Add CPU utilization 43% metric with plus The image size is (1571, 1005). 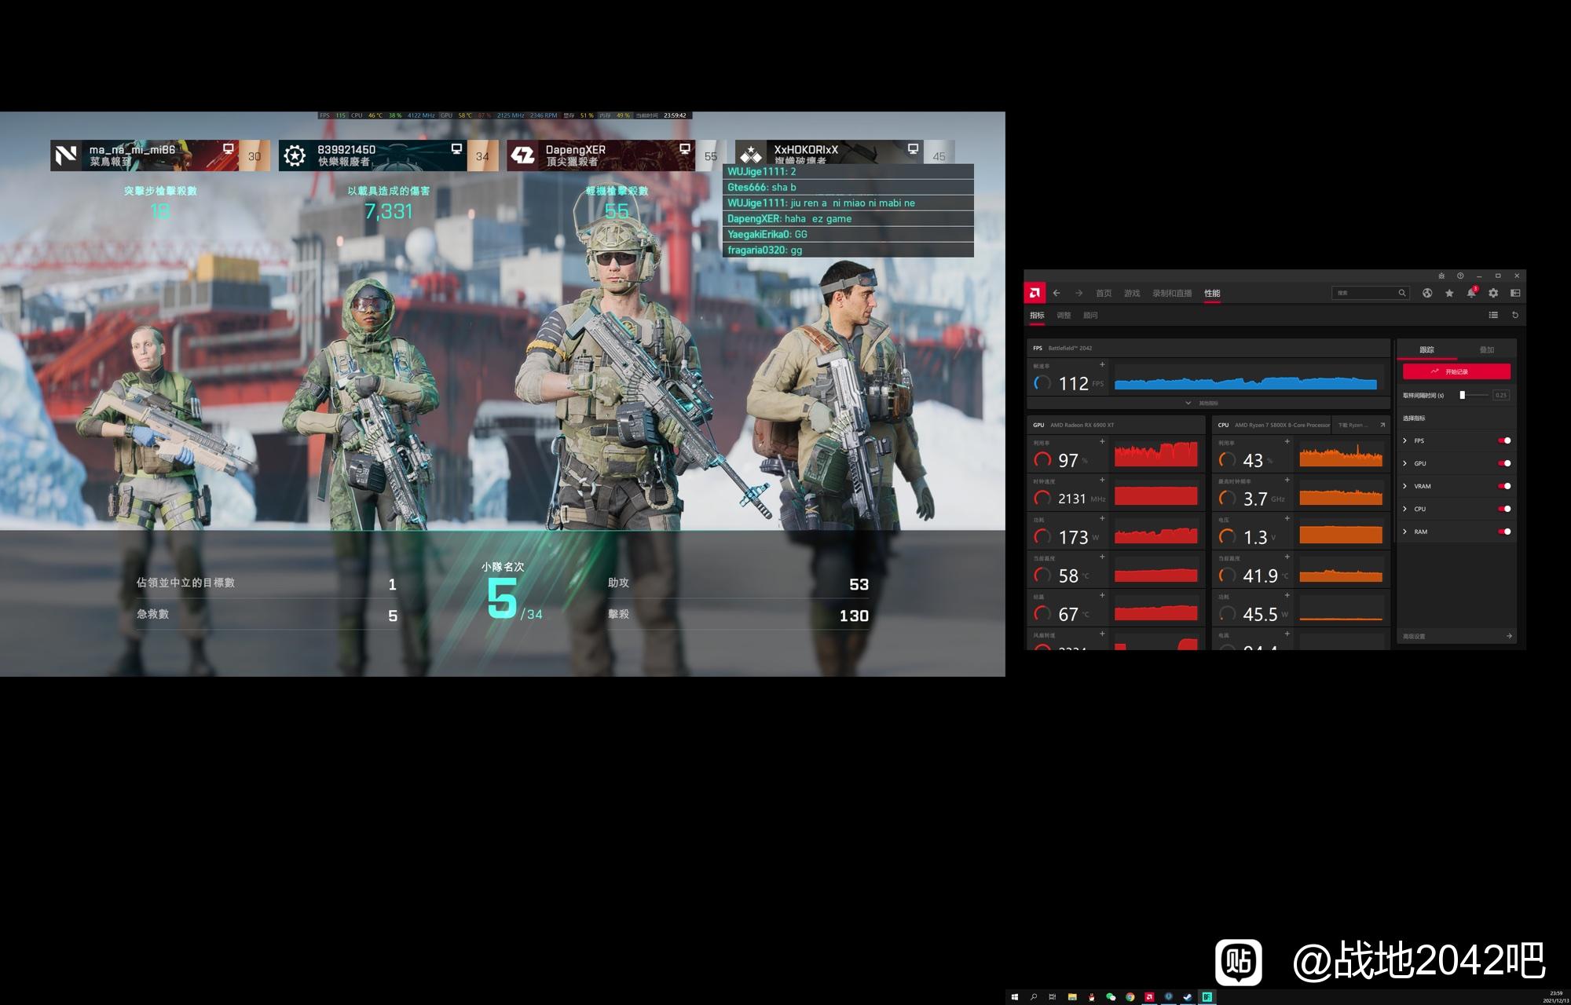click(1287, 441)
